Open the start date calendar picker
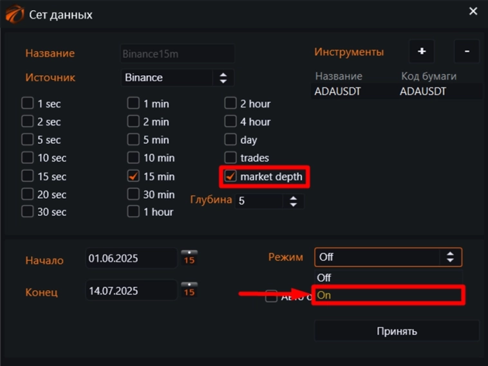Viewport: 488px width, 366px height. 189,257
